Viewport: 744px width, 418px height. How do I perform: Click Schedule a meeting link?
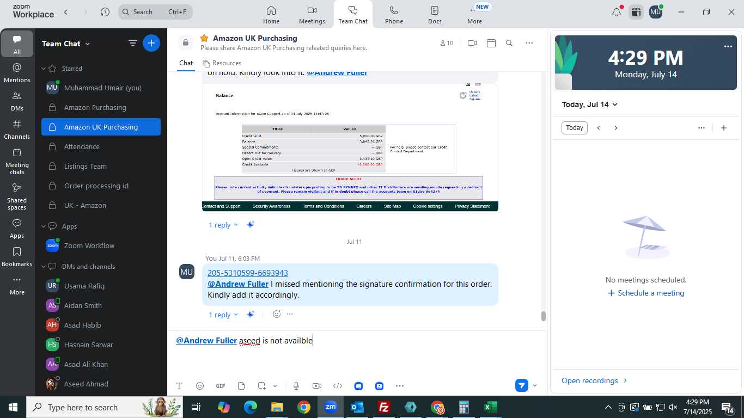[x=646, y=293]
